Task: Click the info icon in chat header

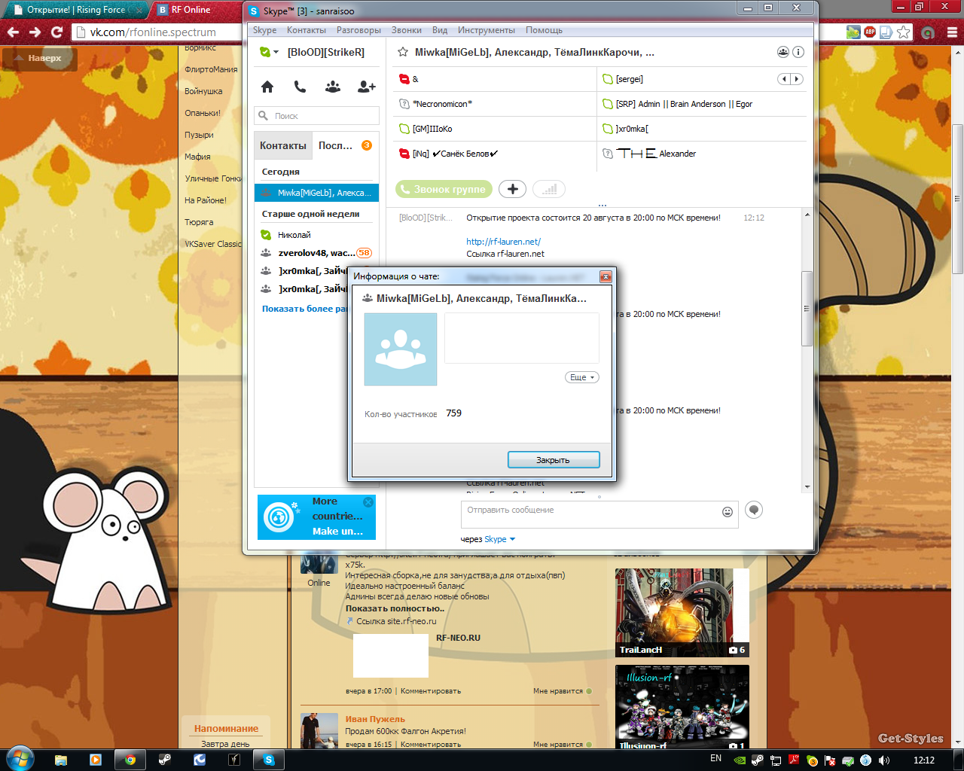Action: pyautogui.click(x=798, y=52)
